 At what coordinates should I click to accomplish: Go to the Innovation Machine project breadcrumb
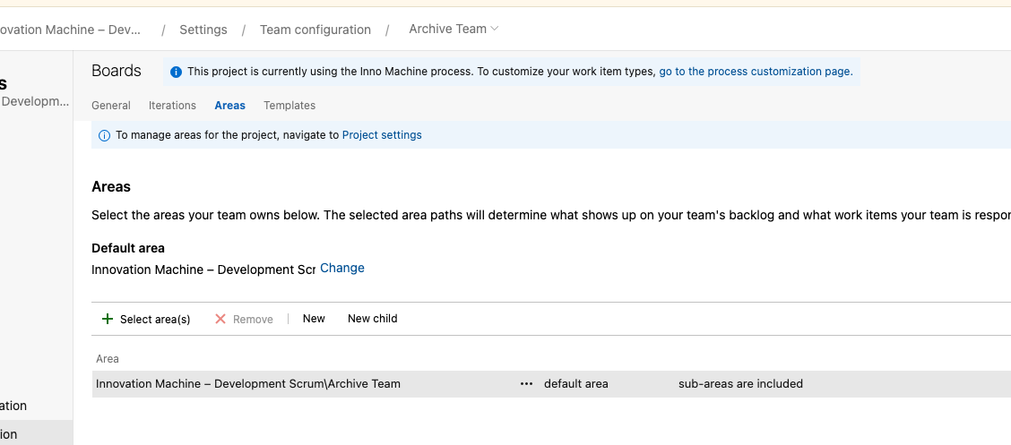click(x=72, y=30)
